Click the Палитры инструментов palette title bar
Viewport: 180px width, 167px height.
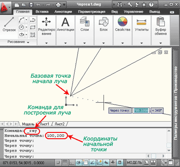click(x=176, y=103)
